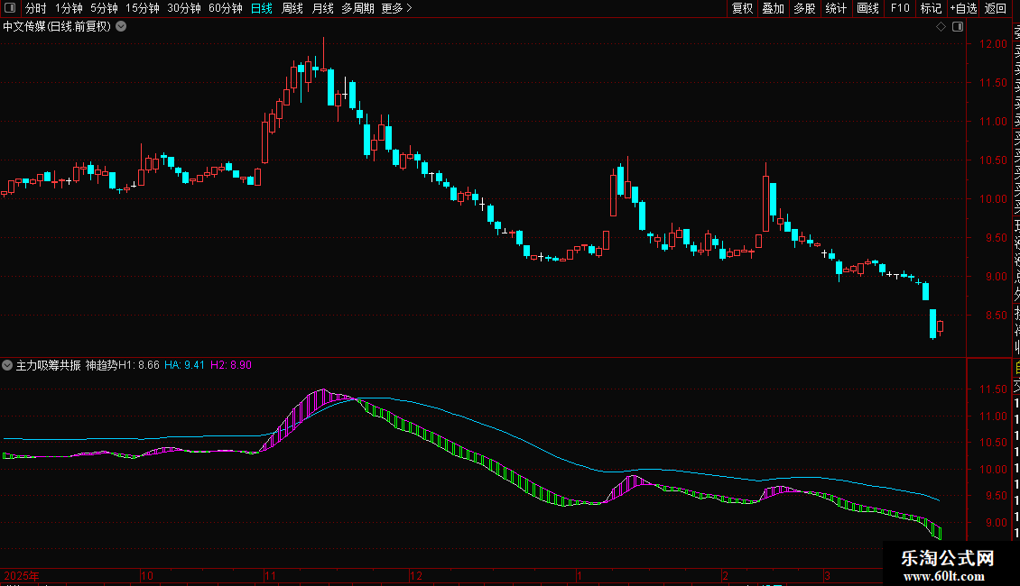Open dropdown beside 中文传媒 chart title

pyautogui.click(x=121, y=27)
